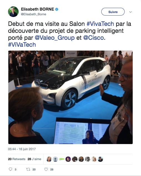Open the #ViVaTech hashtag on last line

click(x=22, y=45)
